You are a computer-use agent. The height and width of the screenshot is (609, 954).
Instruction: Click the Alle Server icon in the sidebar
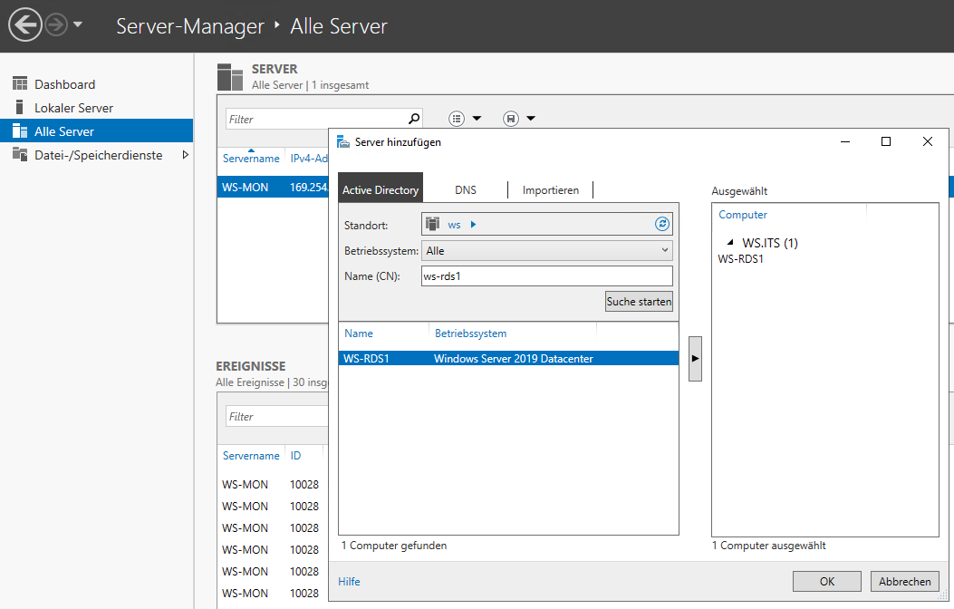point(20,130)
